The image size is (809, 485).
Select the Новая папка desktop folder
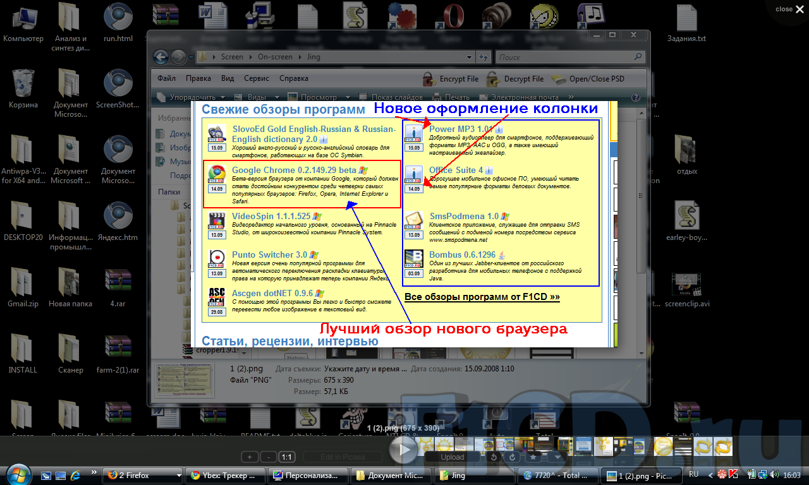click(x=70, y=287)
